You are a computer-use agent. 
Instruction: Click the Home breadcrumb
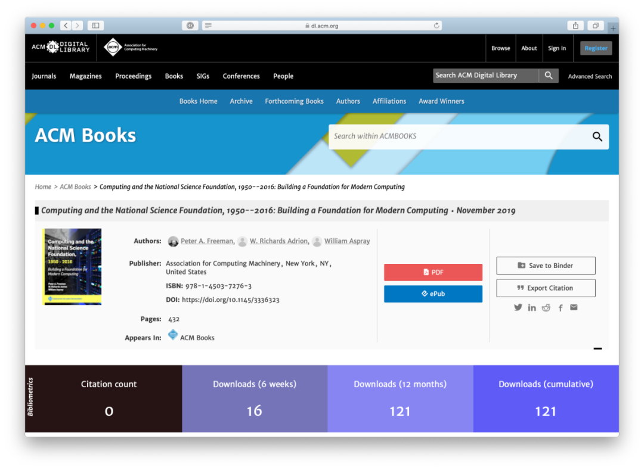pyautogui.click(x=43, y=187)
